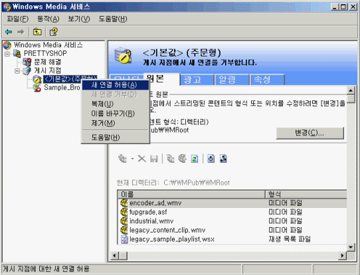Image resolution: width=360 pixels, height=275 pixels.
Task: Choose 새 연결 허용(A) in context menu
Action: click(x=116, y=85)
